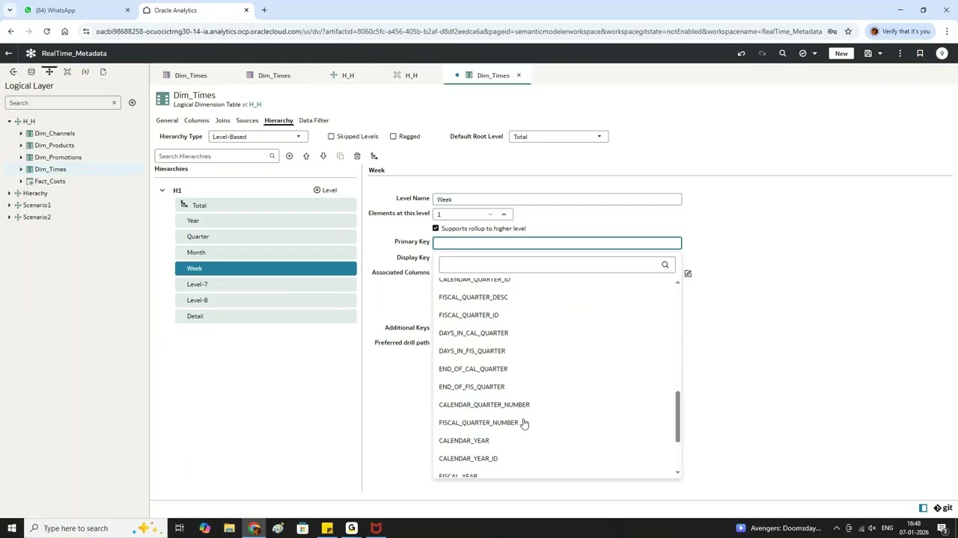958x538 pixels.
Task: Click the undo arrow in header bar
Action: [741, 53]
